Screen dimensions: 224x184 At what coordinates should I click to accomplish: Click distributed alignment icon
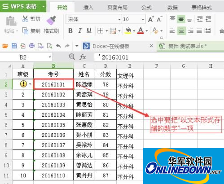click(x=208, y=31)
